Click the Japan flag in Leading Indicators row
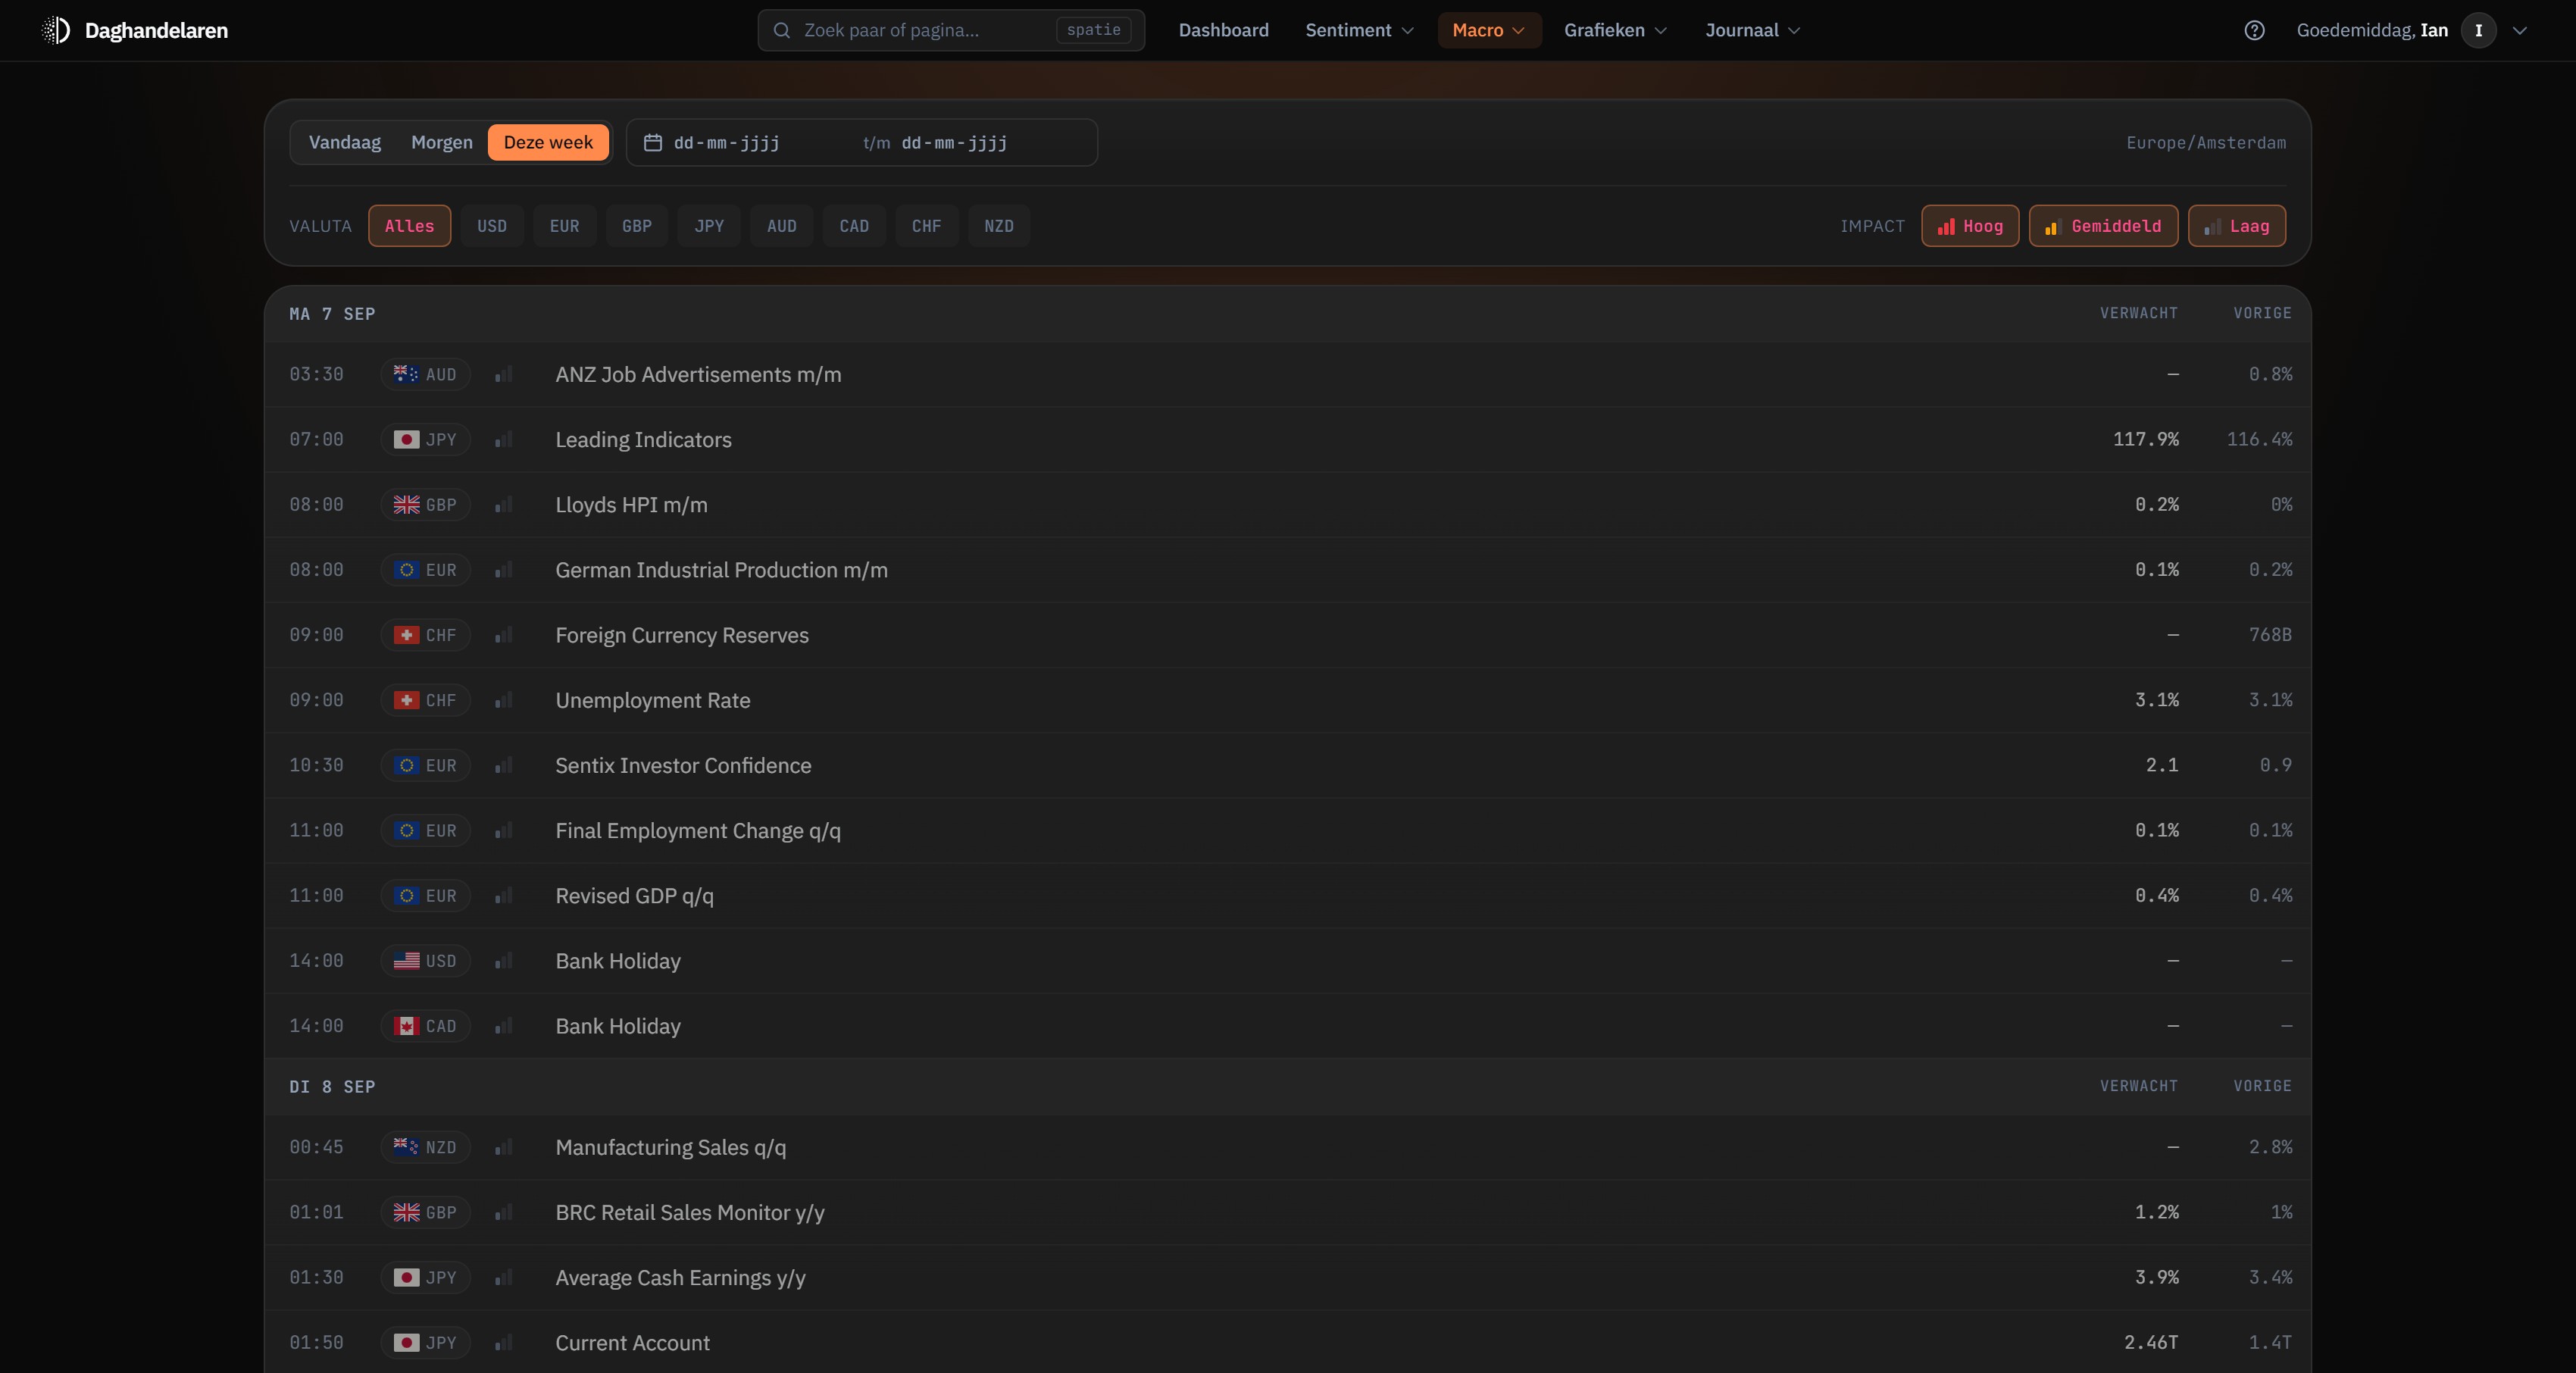Screen dimensions: 2576x1373 click(406, 440)
